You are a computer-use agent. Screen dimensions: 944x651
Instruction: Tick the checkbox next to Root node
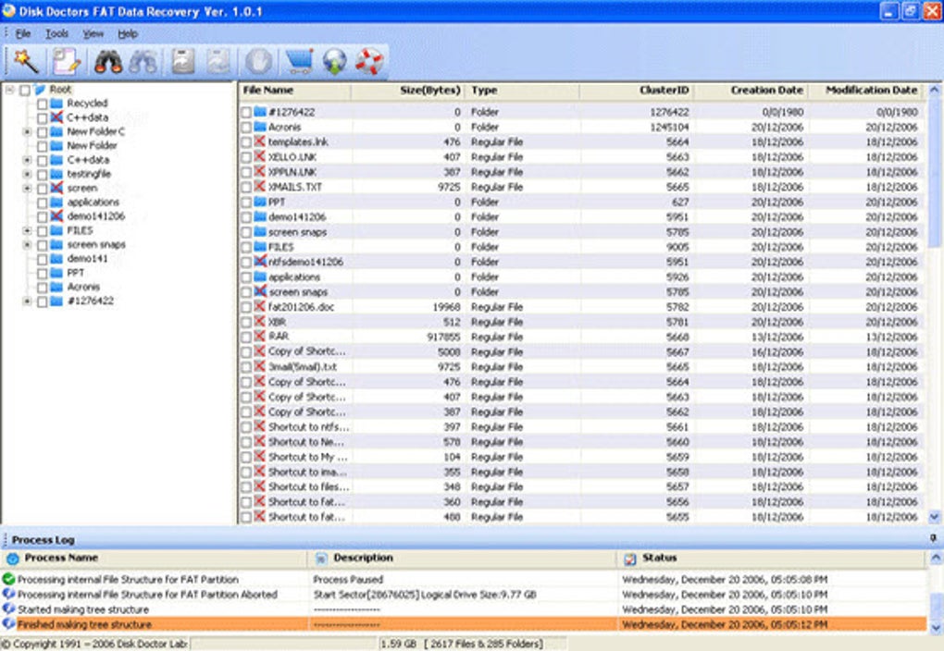23,89
